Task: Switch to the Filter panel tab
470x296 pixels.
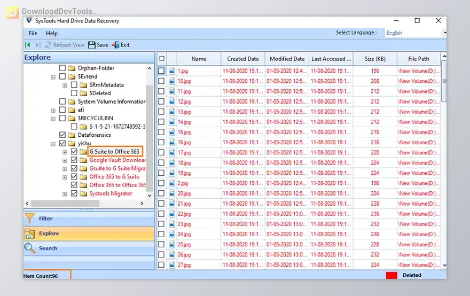Action: 89,219
